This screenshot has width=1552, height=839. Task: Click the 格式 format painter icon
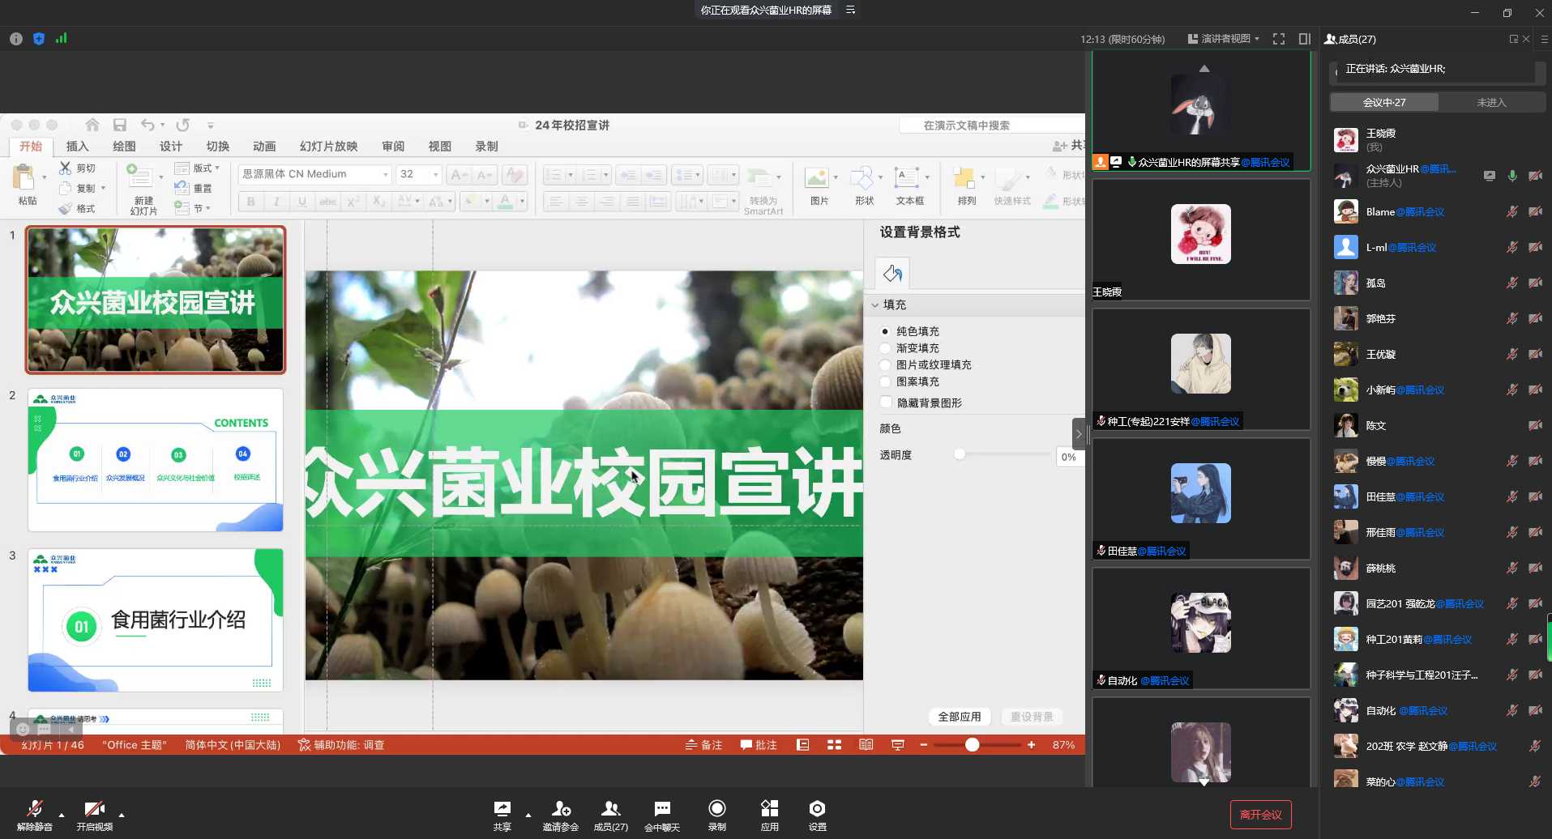click(x=66, y=208)
